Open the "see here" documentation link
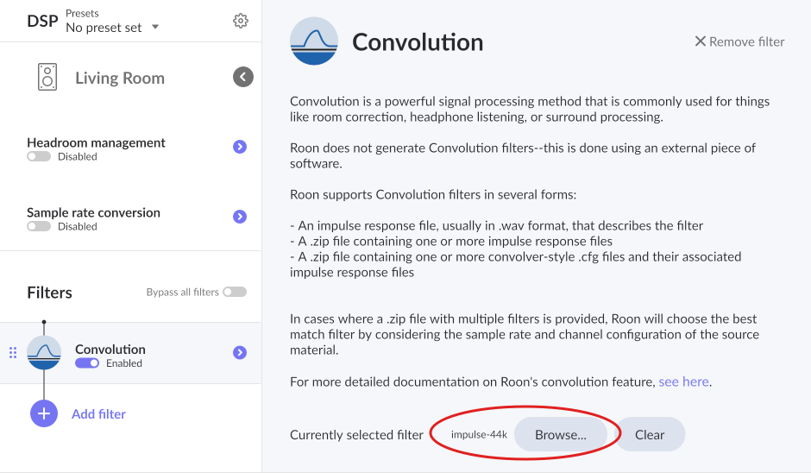The width and height of the screenshot is (811, 473). pos(683,382)
